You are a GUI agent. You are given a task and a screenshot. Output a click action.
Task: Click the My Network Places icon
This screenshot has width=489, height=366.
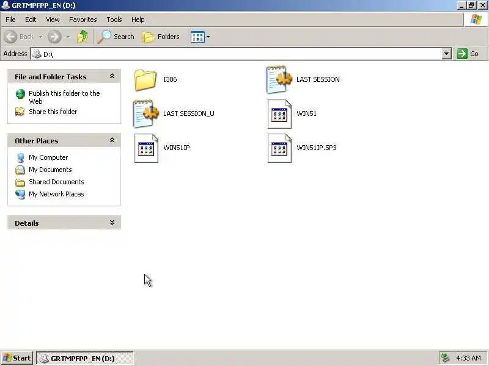20,194
